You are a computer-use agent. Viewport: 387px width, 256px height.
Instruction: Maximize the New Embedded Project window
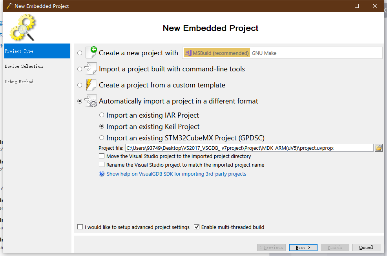point(357,6)
